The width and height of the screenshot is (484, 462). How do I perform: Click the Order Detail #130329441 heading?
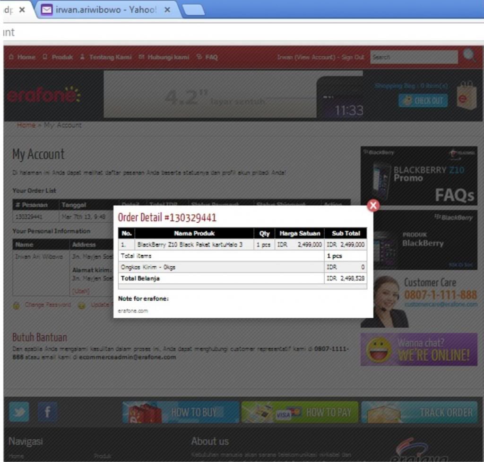[167, 218]
